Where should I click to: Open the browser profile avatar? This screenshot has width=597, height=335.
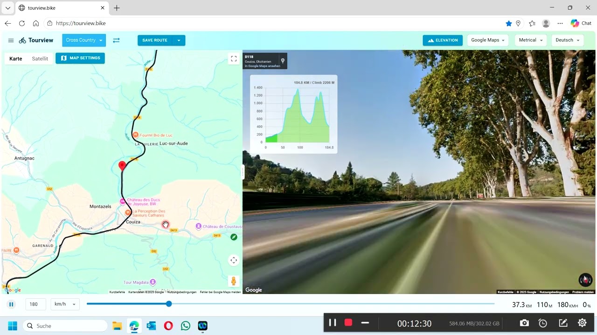coord(546,23)
